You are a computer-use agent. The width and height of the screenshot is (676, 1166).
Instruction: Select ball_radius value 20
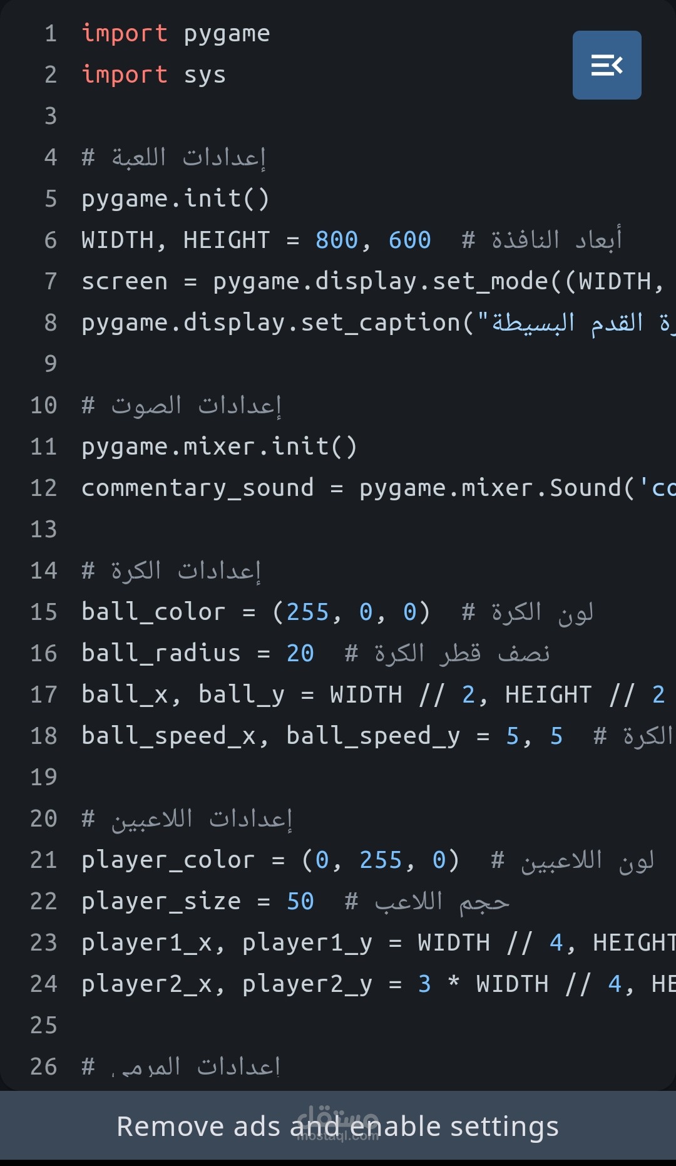[300, 653]
